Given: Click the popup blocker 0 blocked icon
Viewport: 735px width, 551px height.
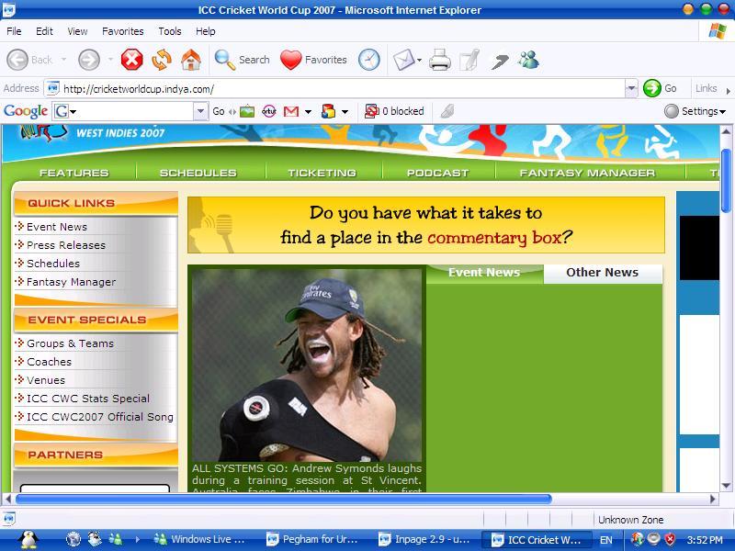Looking at the screenshot, I should point(371,111).
